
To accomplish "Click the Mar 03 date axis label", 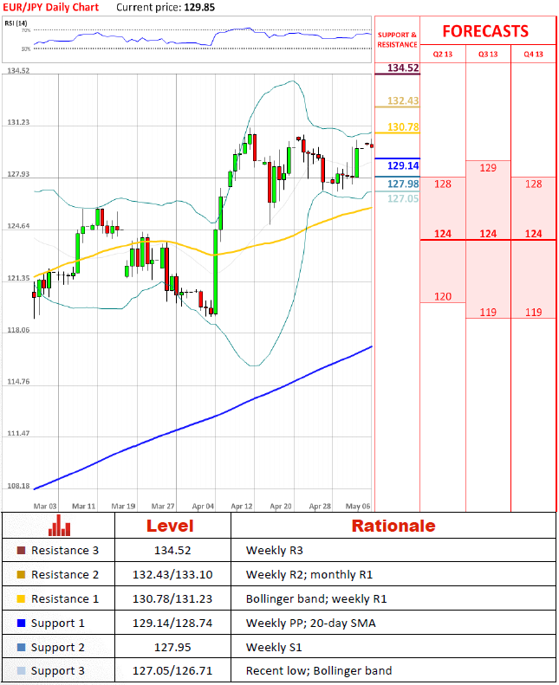I will click(x=45, y=507).
